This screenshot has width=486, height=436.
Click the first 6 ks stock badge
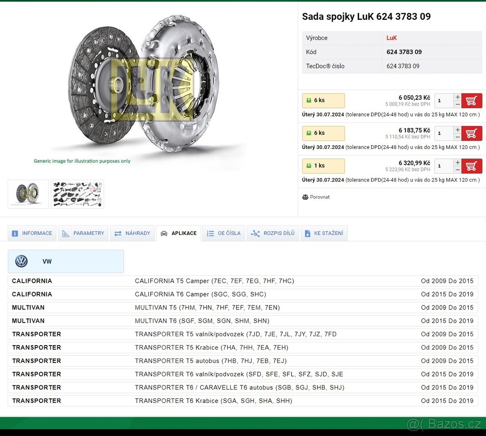coord(324,101)
